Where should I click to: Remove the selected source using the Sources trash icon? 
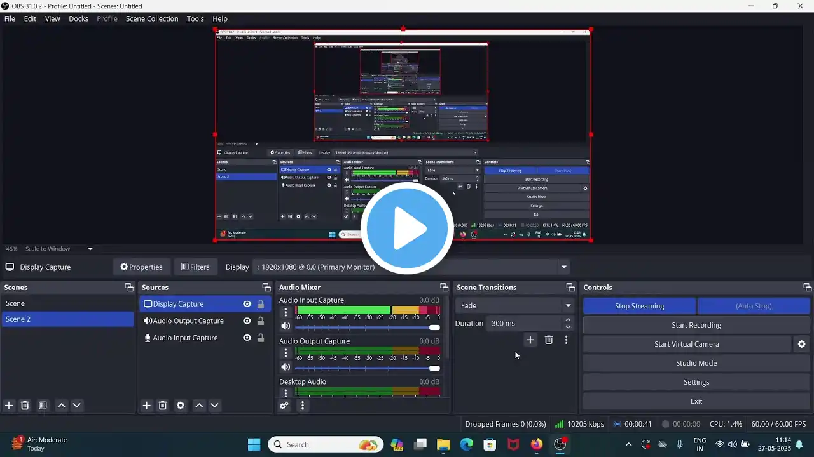(x=163, y=406)
